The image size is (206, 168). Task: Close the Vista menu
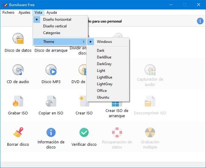(x=39, y=12)
